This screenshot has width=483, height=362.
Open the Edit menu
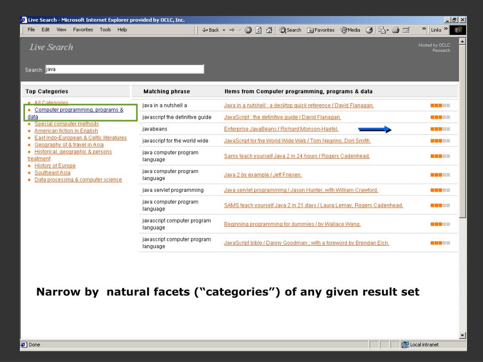coord(46,30)
